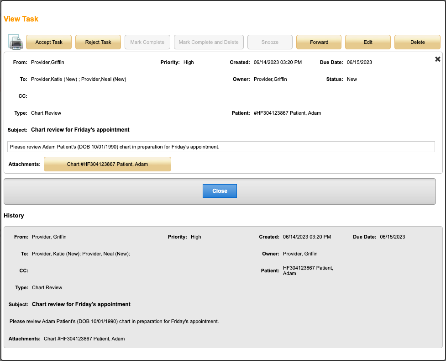446x361 pixels.
Task: Forward this task to another user
Action: coord(319,42)
